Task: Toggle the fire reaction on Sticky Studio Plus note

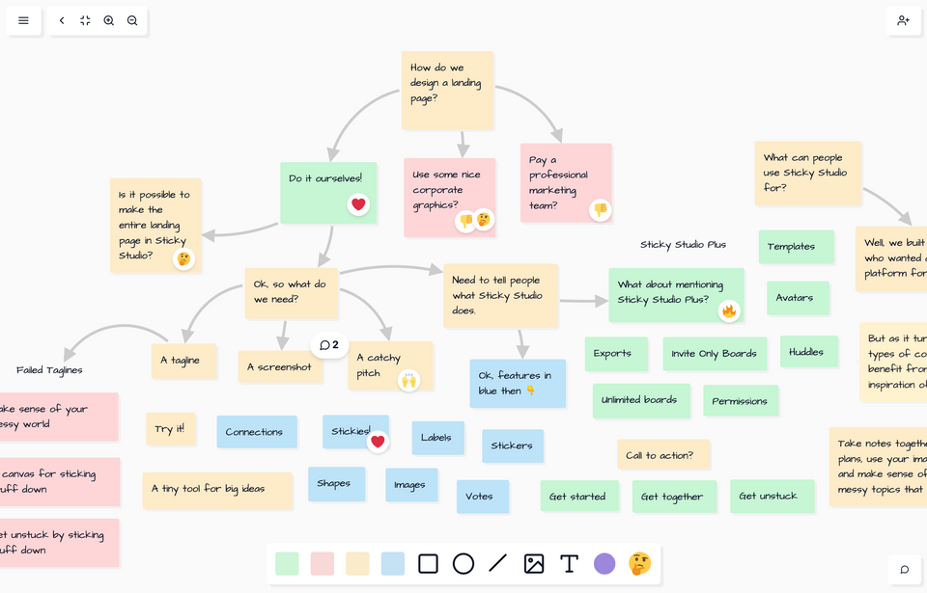Action: pyautogui.click(x=730, y=311)
